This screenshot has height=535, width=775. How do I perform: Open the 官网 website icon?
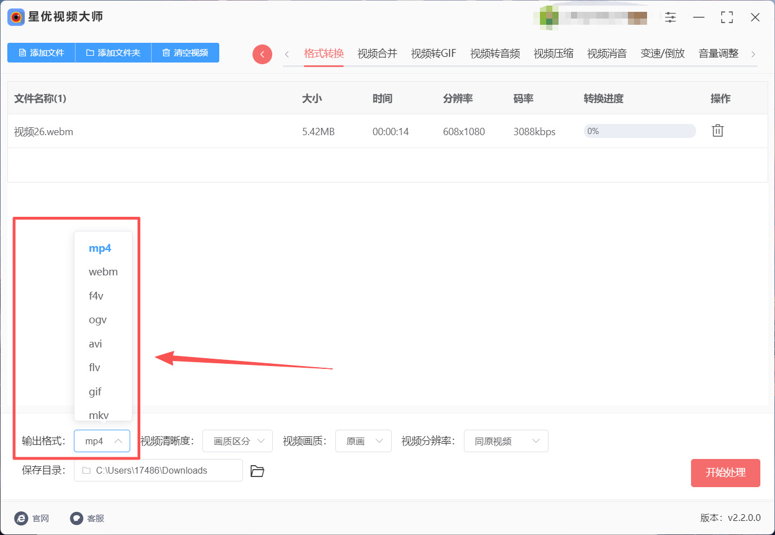click(21, 518)
